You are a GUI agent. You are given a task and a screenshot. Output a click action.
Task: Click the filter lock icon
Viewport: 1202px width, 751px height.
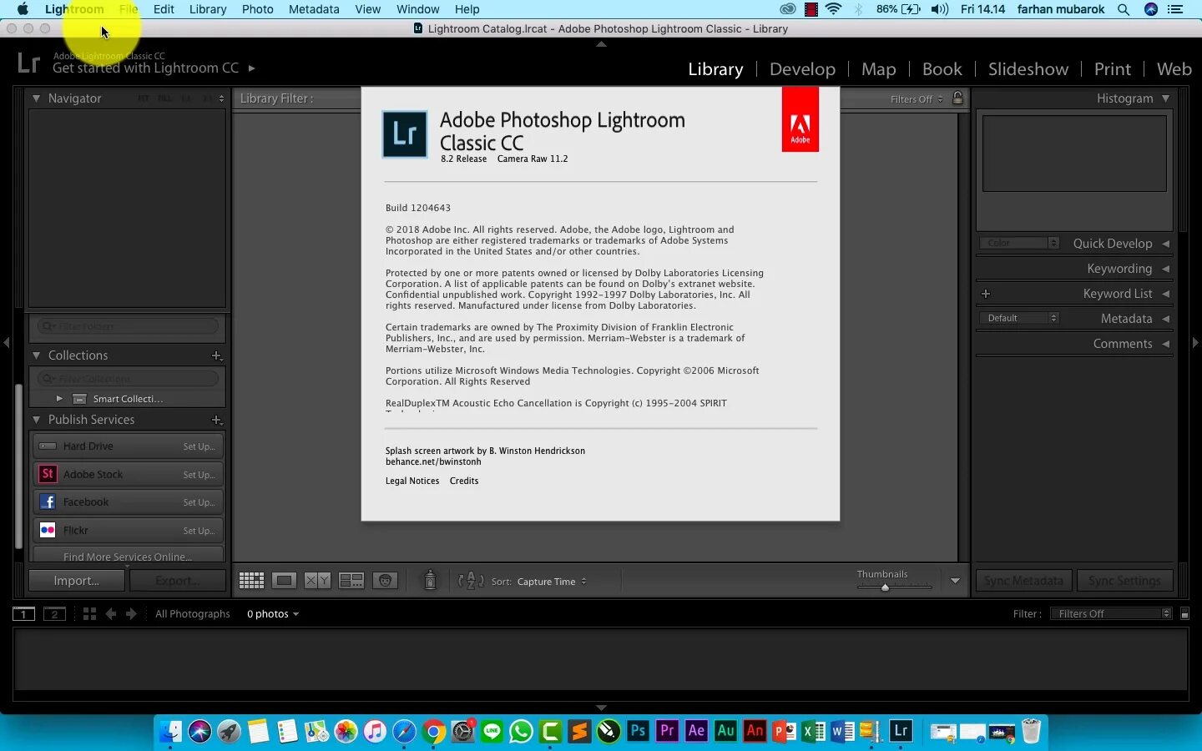point(958,98)
